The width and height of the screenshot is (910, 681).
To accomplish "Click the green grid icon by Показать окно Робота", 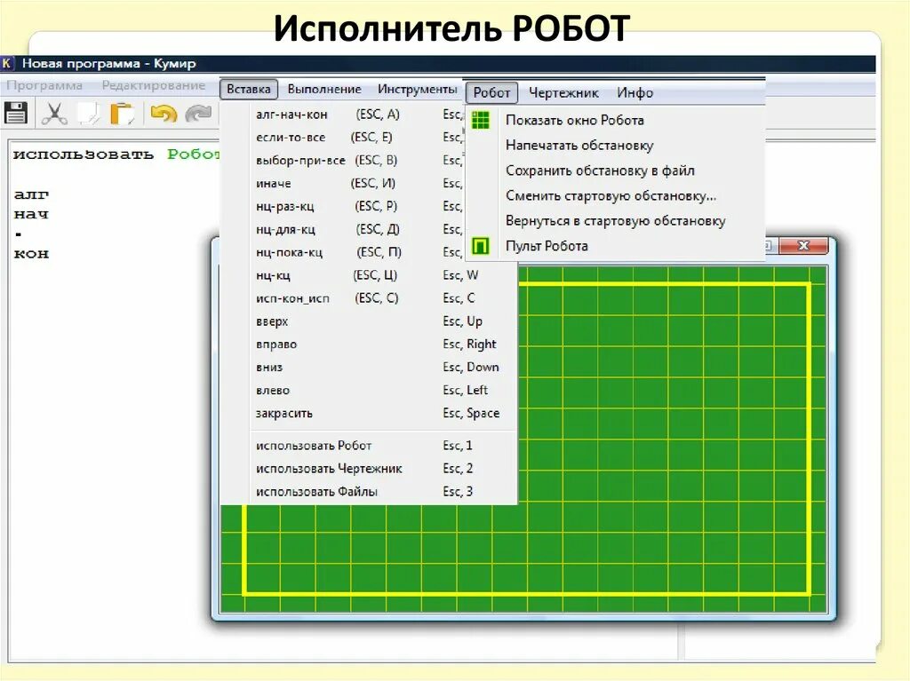I will tap(481, 120).
